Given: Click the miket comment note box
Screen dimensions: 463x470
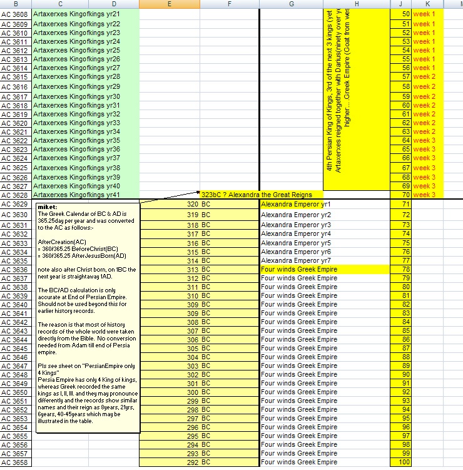Looking at the screenshot, I should pyautogui.click(x=88, y=318).
